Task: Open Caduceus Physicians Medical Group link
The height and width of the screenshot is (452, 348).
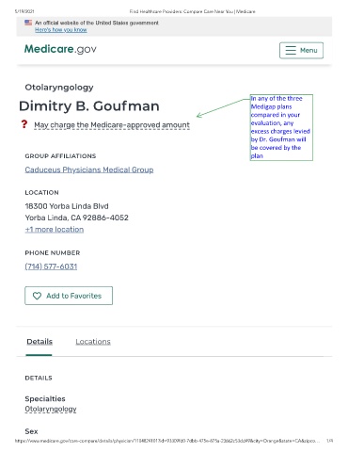Action: 89,169
